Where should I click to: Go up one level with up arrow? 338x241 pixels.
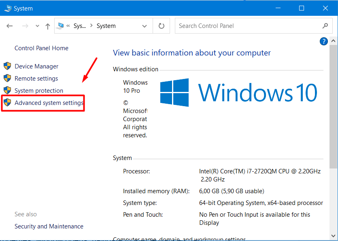[x=48, y=26]
